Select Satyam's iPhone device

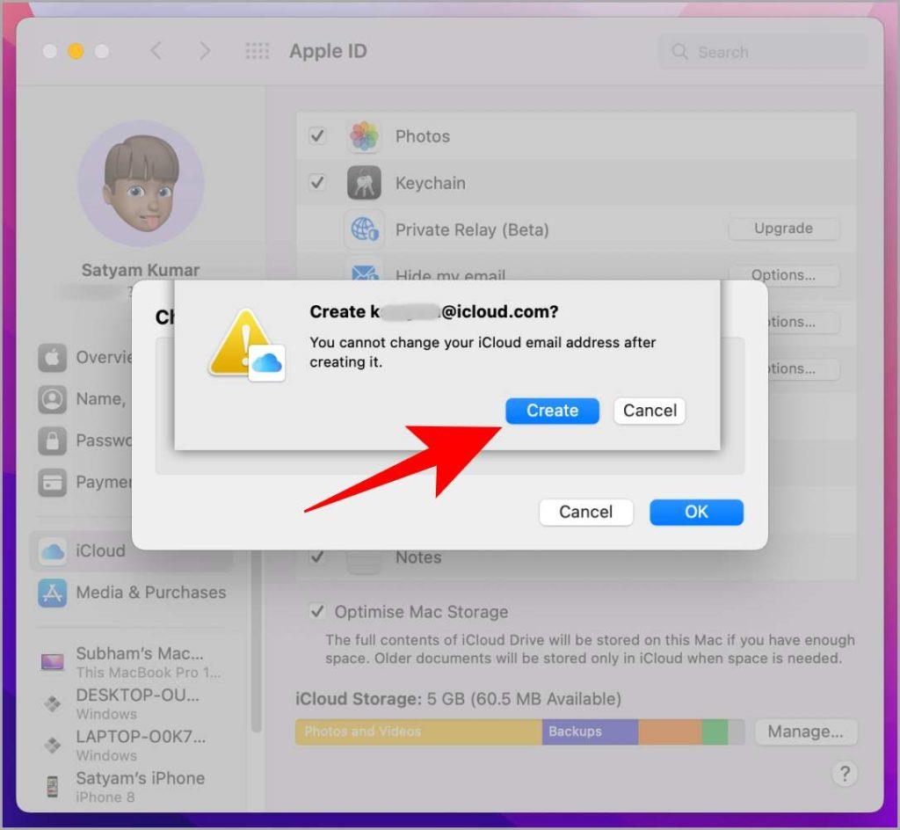pyautogui.click(x=132, y=786)
